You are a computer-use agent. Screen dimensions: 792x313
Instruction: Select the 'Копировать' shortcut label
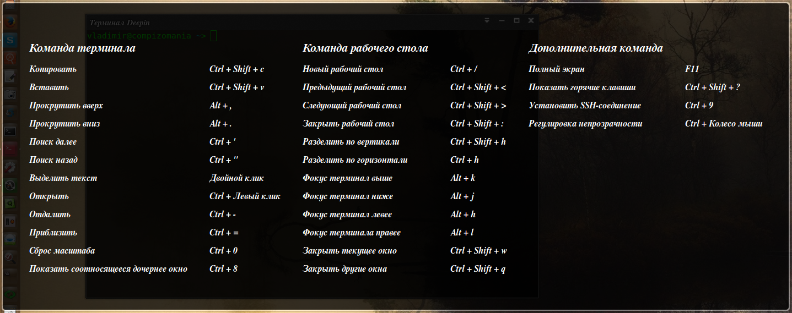click(53, 69)
